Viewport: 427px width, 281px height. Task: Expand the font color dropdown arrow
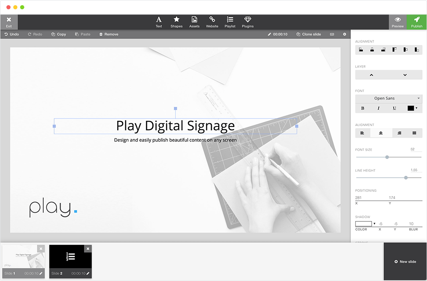click(x=417, y=108)
